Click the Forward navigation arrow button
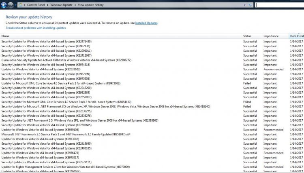This screenshot has width=304, height=173. [11, 5]
